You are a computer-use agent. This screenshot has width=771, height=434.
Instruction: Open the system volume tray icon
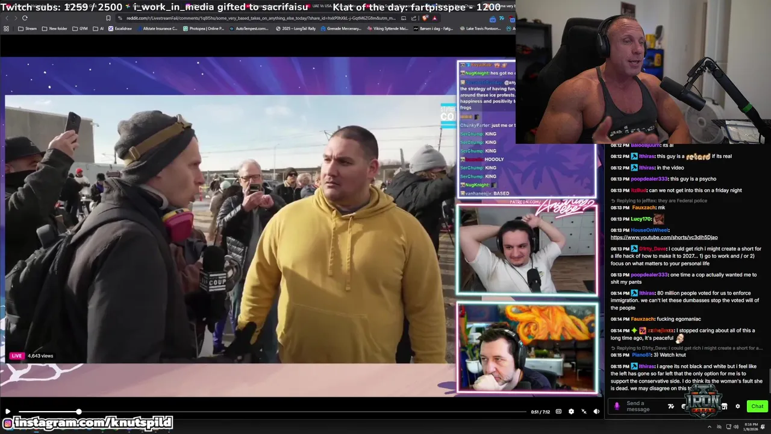(736, 427)
